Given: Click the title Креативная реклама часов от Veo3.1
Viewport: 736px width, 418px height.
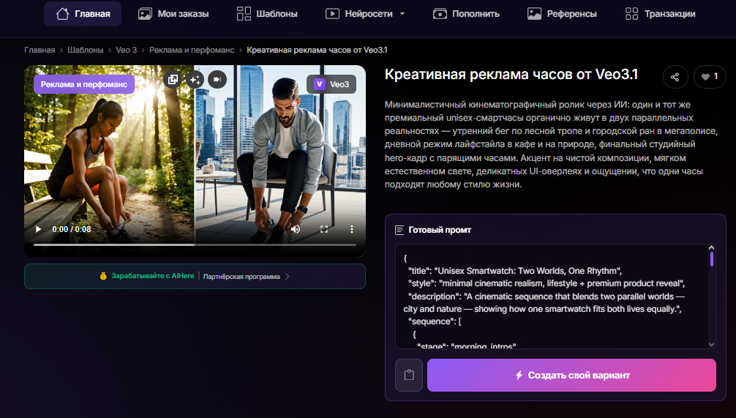Looking at the screenshot, I should 511,74.
